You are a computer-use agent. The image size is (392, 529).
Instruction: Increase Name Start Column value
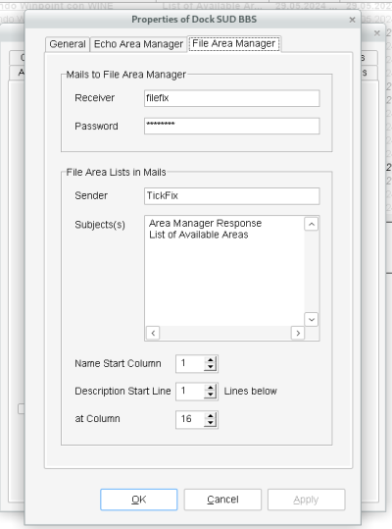click(x=211, y=360)
